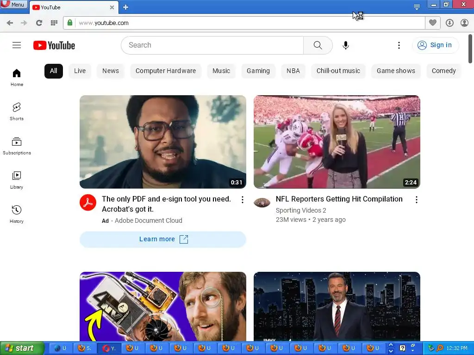The width and height of the screenshot is (474, 355).
Task: Open the YouTube hamburger guide menu
Action: tap(17, 45)
